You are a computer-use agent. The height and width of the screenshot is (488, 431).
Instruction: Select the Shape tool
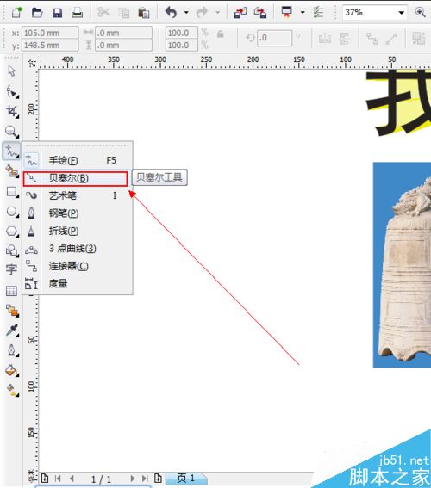click(x=12, y=92)
